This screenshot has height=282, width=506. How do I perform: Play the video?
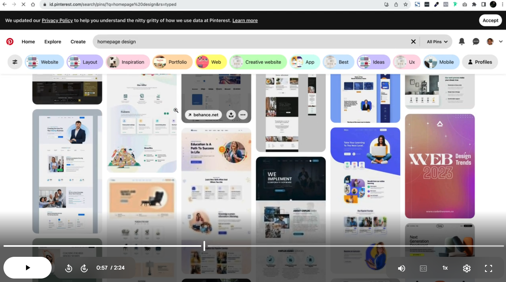pos(28,268)
